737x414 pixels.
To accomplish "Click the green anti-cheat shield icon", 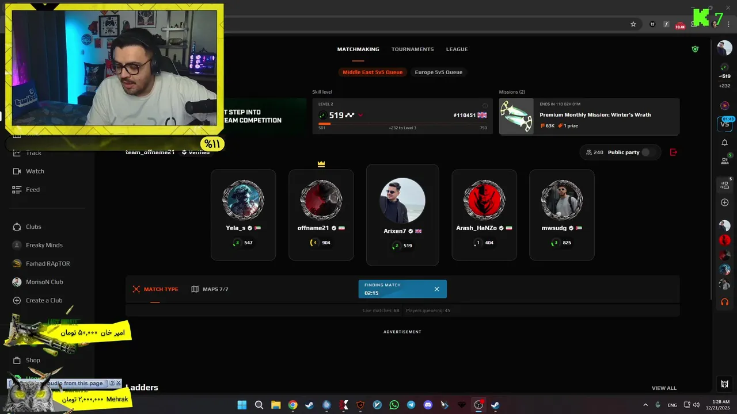I will (x=695, y=49).
